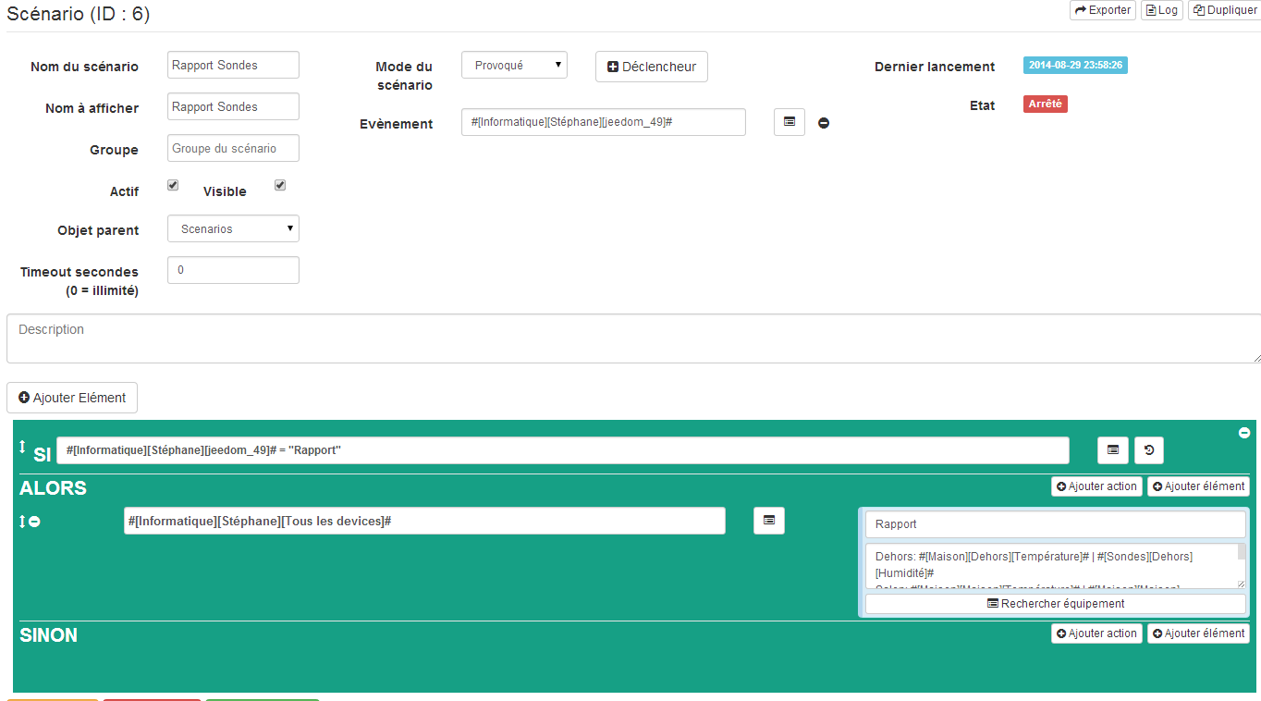Focus the Description text area
The image size is (1261, 701).
(x=633, y=338)
